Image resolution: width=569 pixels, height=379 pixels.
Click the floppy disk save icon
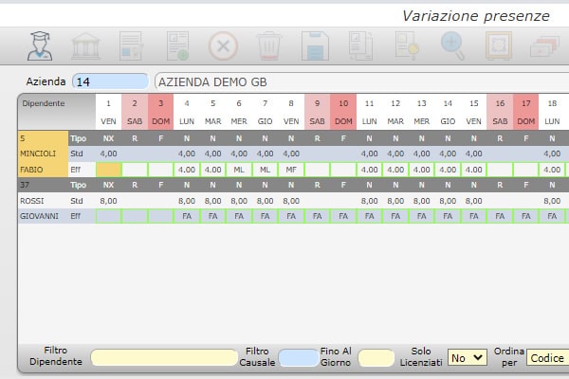(x=315, y=45)
